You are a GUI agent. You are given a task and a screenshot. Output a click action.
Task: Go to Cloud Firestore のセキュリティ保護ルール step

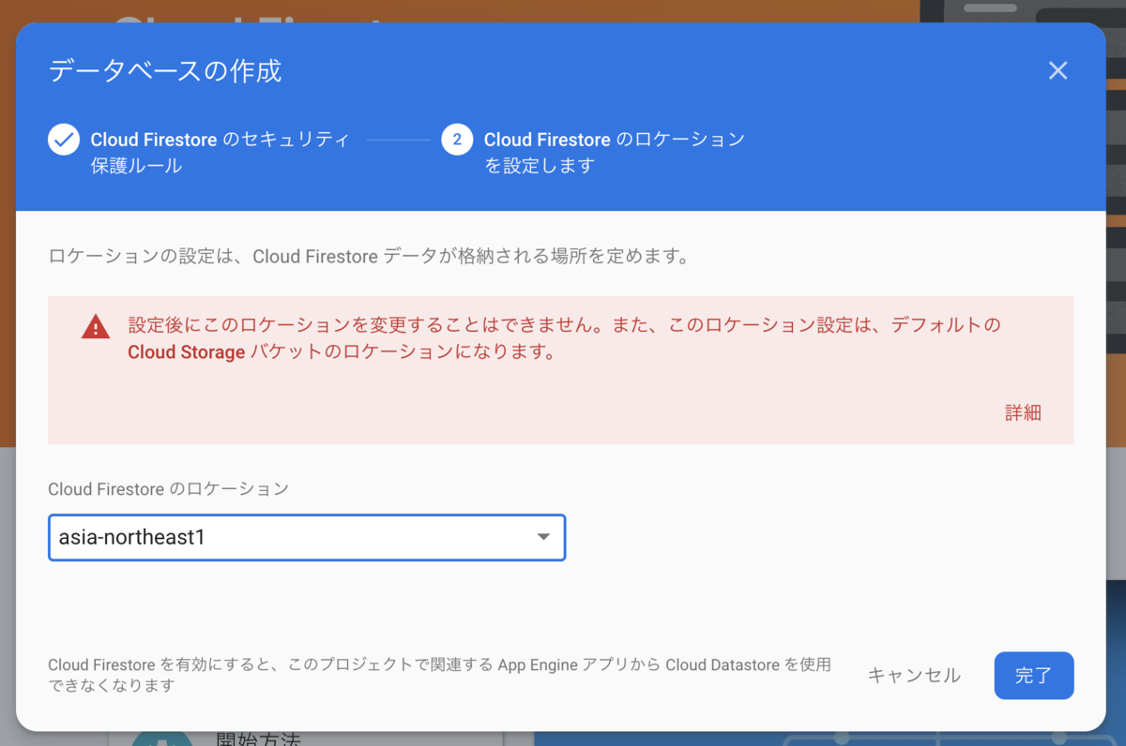pyautogui.click(x=221, y=153)
